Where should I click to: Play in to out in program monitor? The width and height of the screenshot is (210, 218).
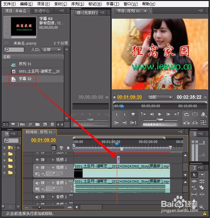(133, 123)
